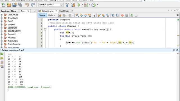Click the Profile Project icon
The width and height of the screenshot is (180, 101).
click(x=94, y=5)
